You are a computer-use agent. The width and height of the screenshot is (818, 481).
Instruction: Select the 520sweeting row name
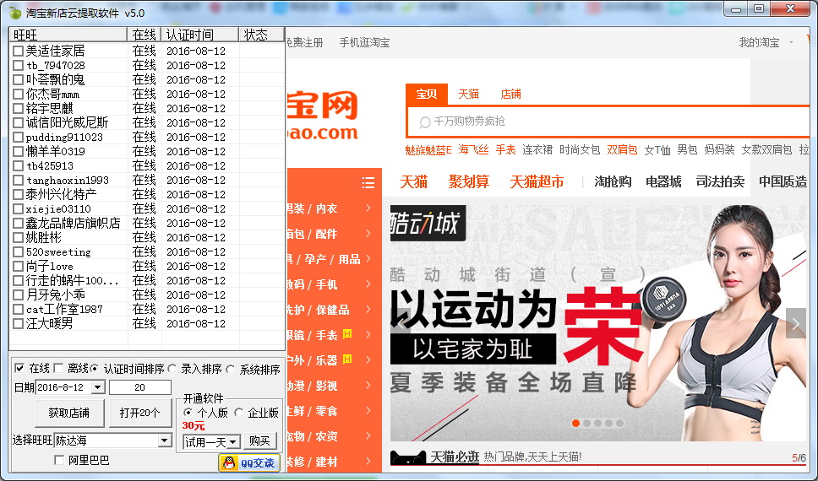pyautogui.click(x=58, y=252)
